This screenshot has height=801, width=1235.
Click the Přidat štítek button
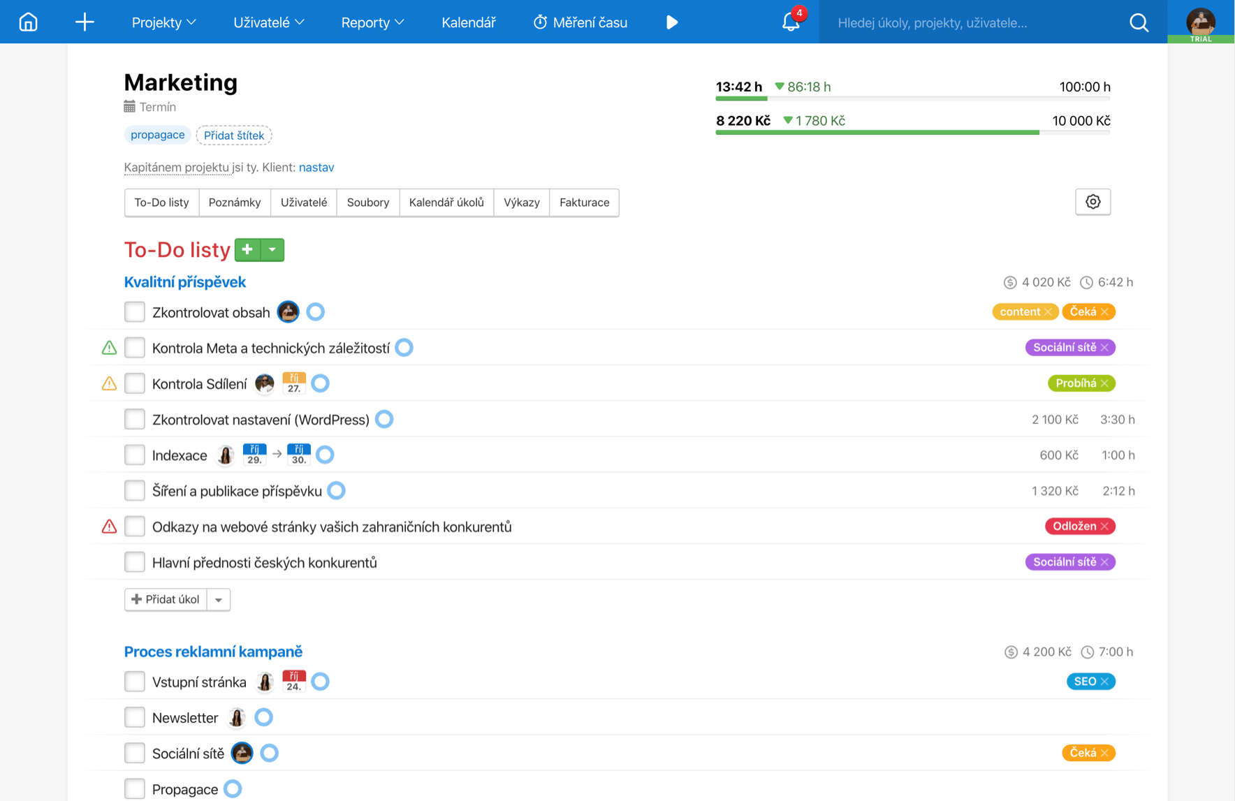coord(234,135)
